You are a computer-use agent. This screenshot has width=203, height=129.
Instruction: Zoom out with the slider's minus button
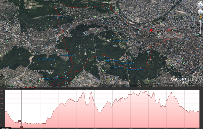(200, 33)
